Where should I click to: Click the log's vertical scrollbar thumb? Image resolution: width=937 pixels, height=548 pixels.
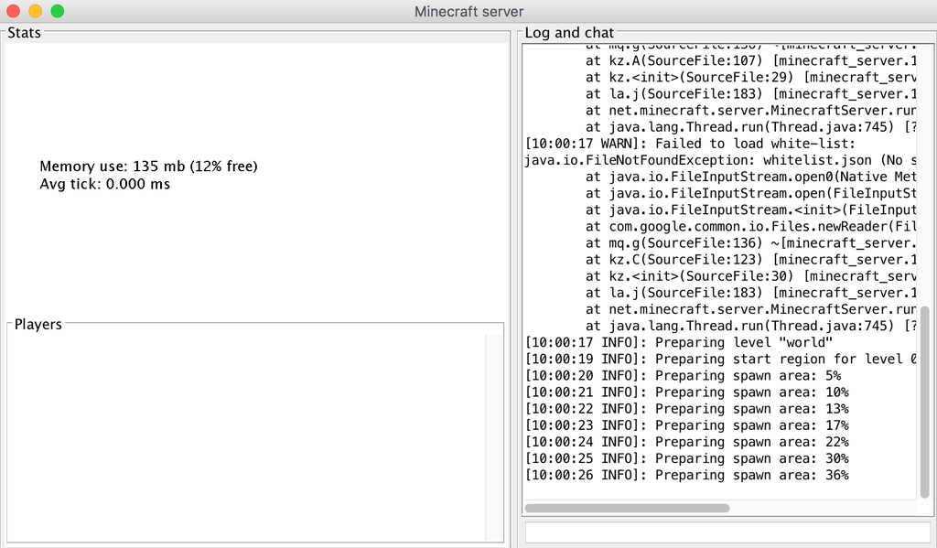[925, 403]
